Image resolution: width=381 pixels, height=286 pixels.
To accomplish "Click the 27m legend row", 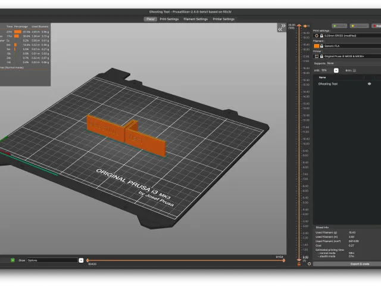I will click(x=25, y=32).
